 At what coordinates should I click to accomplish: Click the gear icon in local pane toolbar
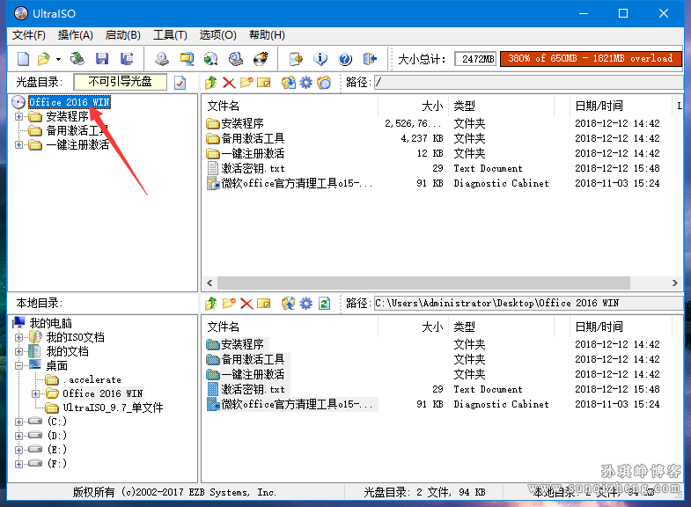pyautogui.click(x=305, y=304)
